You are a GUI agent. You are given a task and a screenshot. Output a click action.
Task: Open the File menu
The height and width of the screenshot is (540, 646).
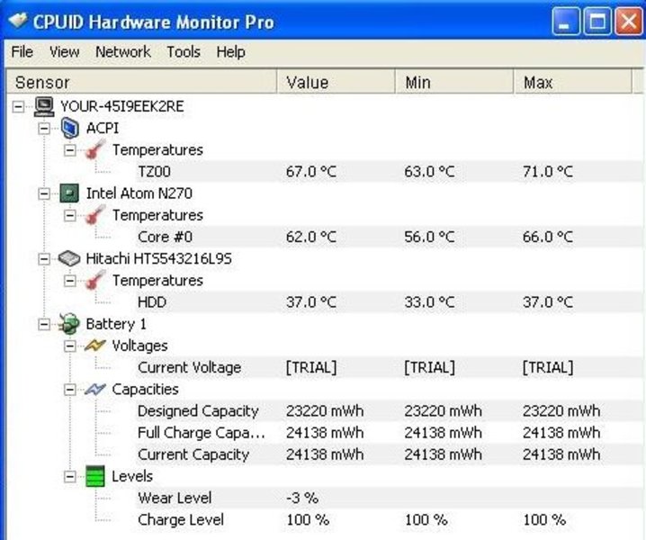click(22, 52)
